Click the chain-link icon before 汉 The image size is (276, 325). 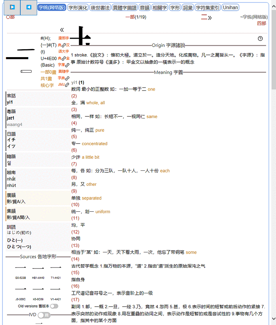pyautogui.click(x=64, y=45)
